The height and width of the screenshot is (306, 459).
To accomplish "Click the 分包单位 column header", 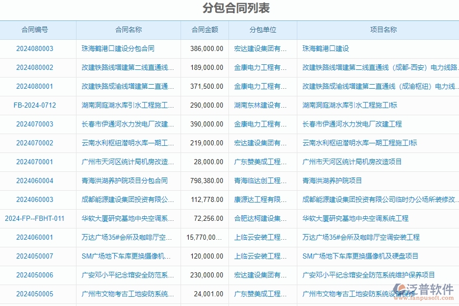I will (263, 30).
